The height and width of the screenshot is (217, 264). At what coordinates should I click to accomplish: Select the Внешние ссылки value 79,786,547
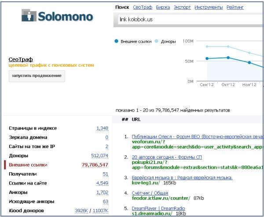(95, 165)
